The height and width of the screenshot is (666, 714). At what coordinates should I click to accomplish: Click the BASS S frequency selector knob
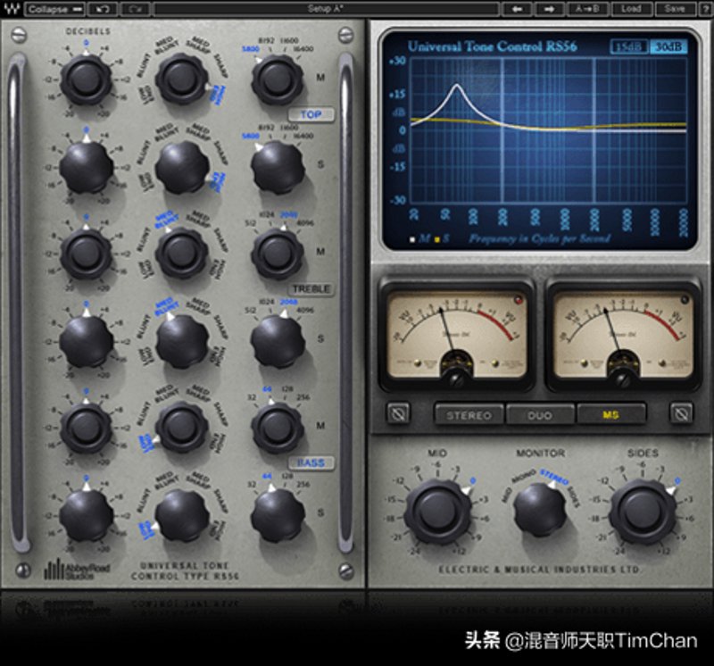278,514
